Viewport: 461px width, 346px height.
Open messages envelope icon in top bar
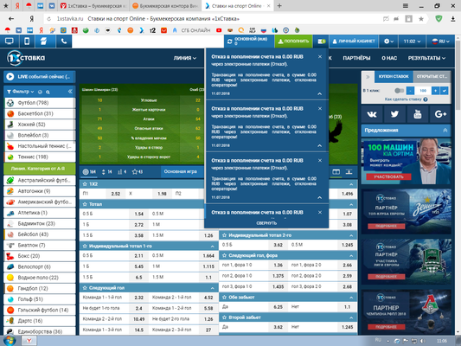pos(322,42)
